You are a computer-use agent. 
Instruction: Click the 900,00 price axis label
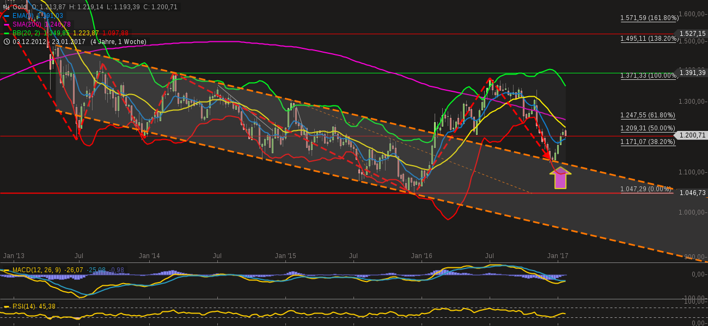click(x=695, y=257)
